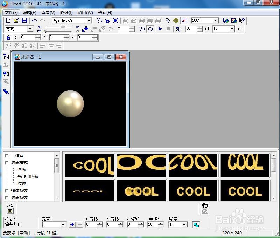Open the 查看(V) menu
This screenshot has width=280, height=238.
pyautogui.click(x=48, y=13)
